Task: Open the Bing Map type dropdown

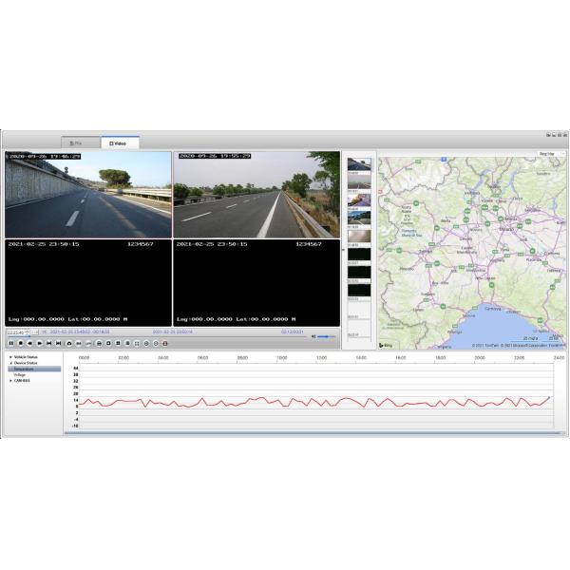Action: [x=551, y=153]
